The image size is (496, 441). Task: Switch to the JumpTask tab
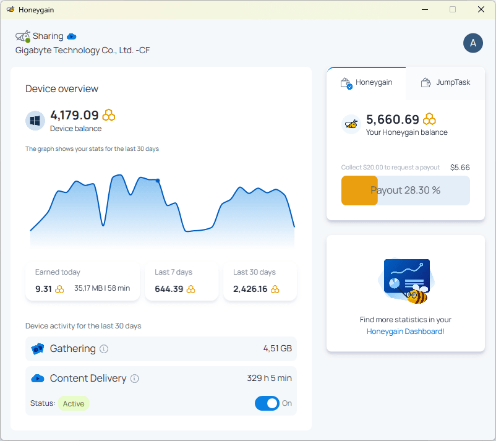pyautogui.click(x=445, y=83)
